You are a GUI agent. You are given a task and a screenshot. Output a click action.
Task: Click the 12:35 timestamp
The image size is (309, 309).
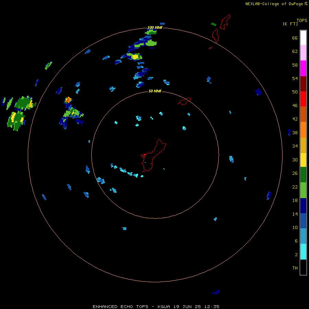(211, 307)
